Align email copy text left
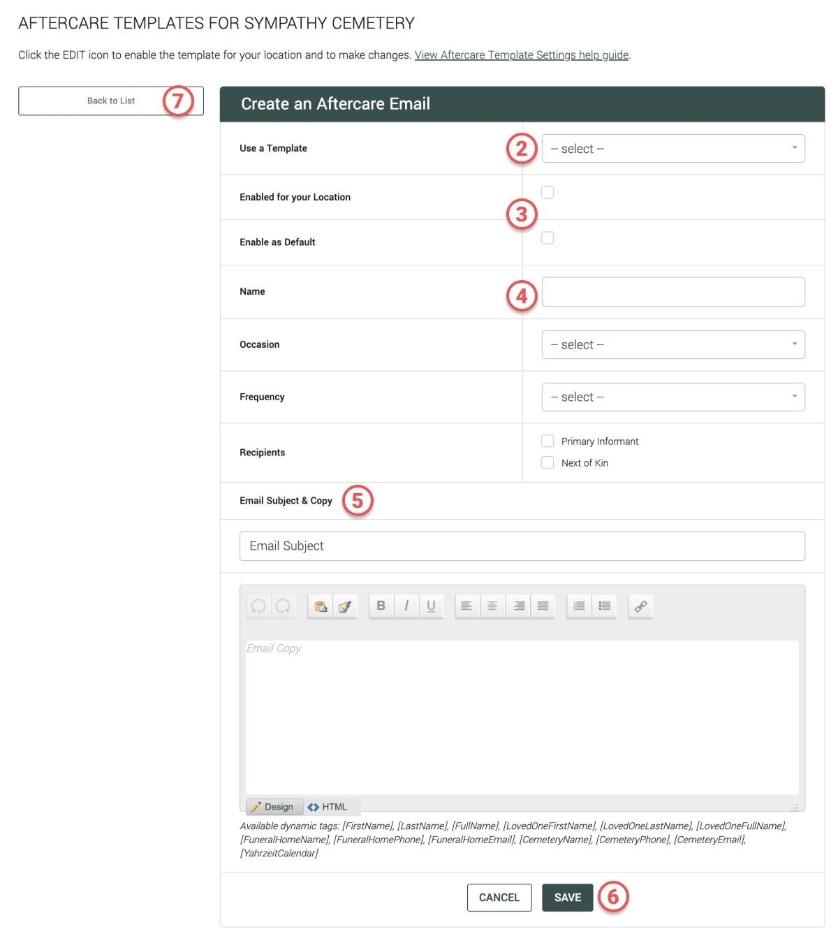 click(x=466, y=606)
